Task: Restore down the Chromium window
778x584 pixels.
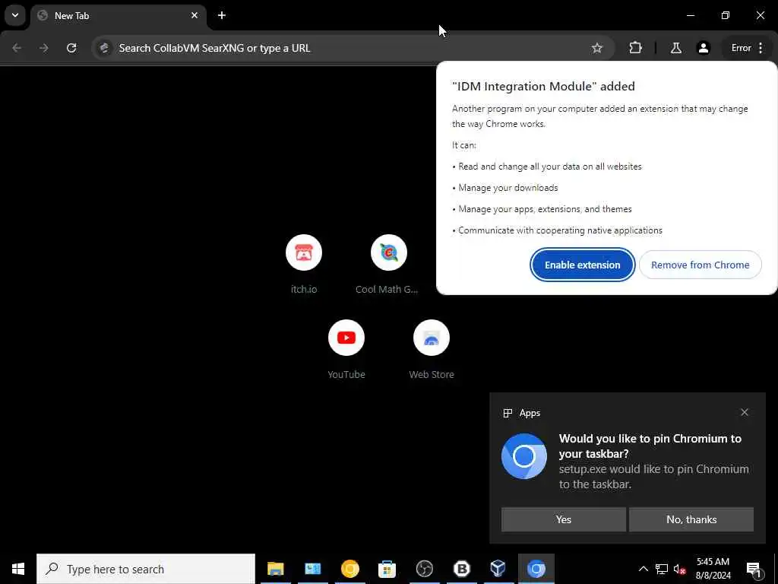Action: coord(726,15)
